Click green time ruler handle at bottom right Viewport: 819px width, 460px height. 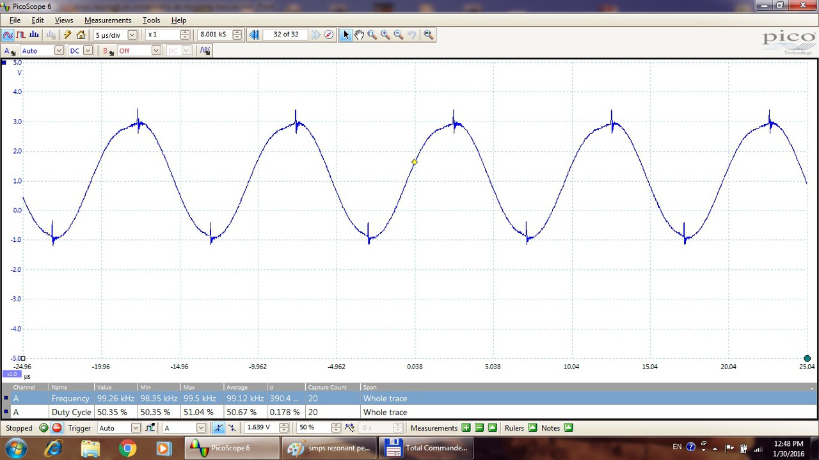pos(807,358)
